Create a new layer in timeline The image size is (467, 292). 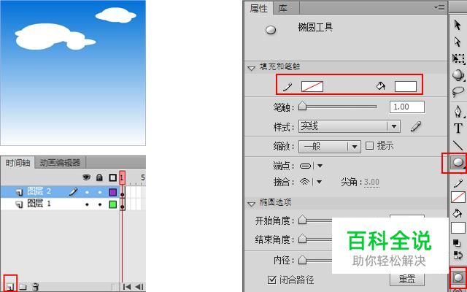[10, 287]
